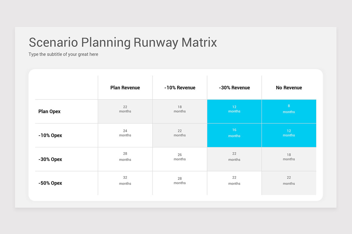This screenshot has width=352, height=234.
Task: Select the blue 8 months cell
Action: [289, 111]
